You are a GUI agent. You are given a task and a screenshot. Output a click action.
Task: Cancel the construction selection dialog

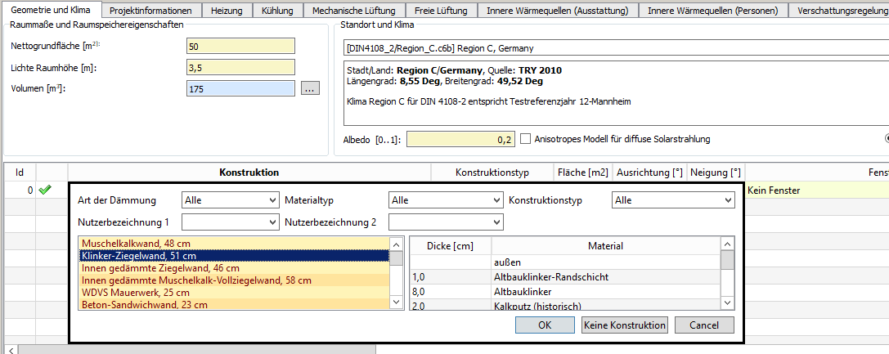pyautogui.click(x=704, y=325)
